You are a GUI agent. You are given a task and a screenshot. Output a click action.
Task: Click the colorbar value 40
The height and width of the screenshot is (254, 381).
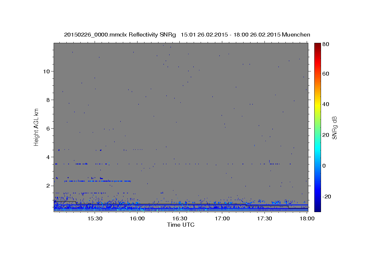tap(326, 104)
